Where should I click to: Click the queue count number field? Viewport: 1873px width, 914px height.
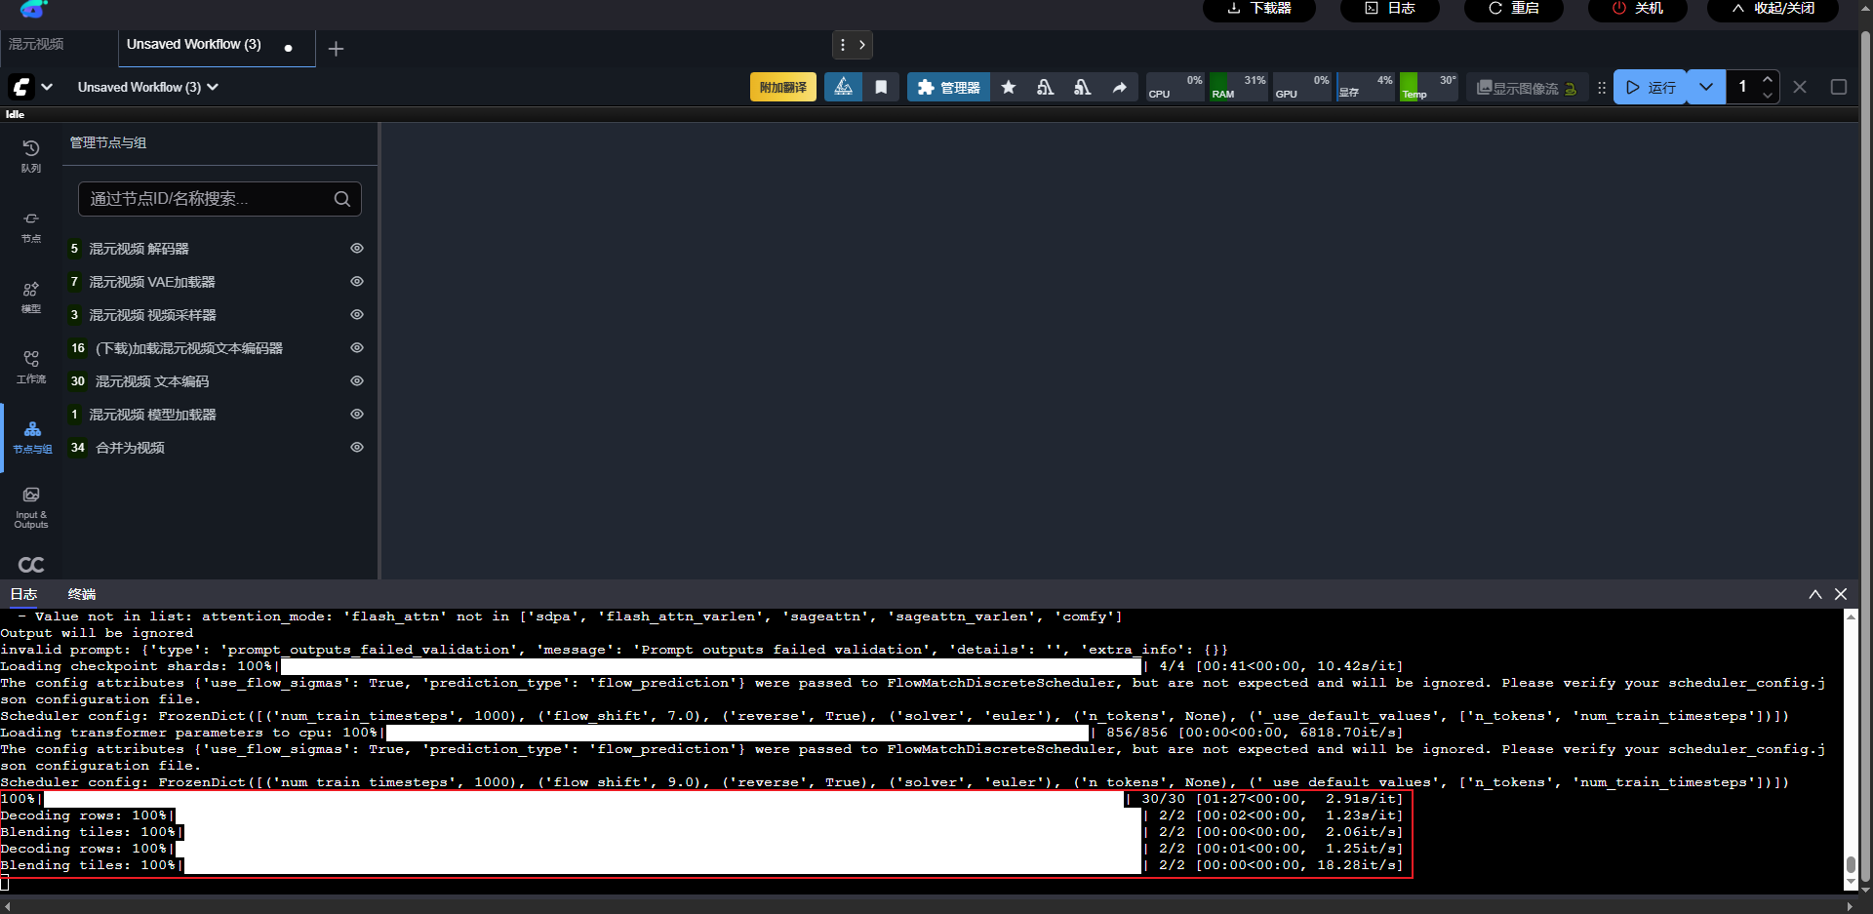coord(1742,87)
